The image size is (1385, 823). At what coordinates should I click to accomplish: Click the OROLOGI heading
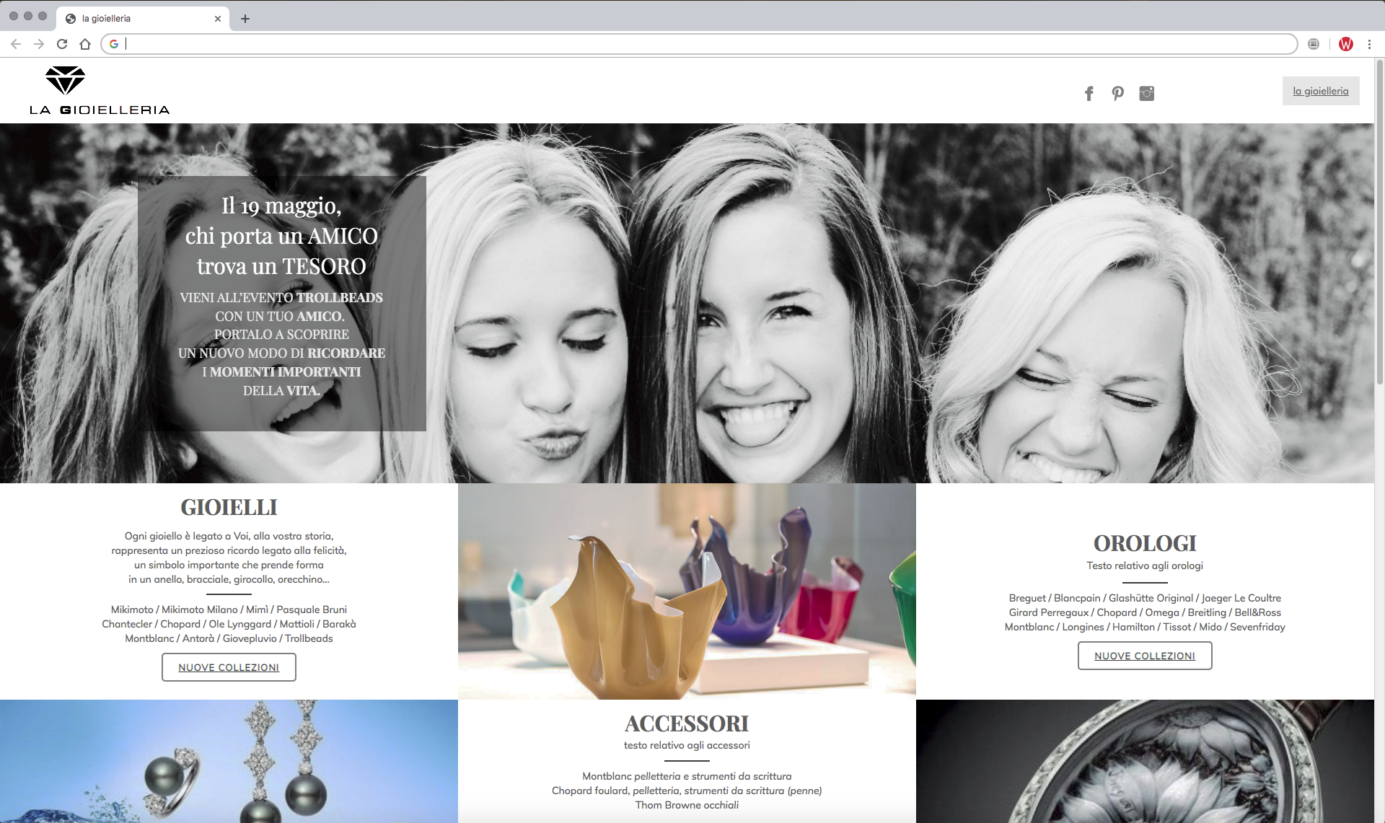pyautogui.click(x=1145, y=543)
